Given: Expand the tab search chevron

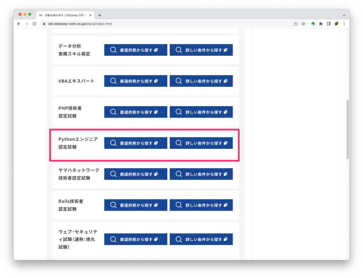Looking at the screenshot, I should click(x=344, y=15).
